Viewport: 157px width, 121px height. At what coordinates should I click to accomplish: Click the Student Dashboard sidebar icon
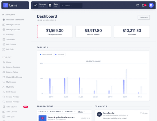(4, 77)
